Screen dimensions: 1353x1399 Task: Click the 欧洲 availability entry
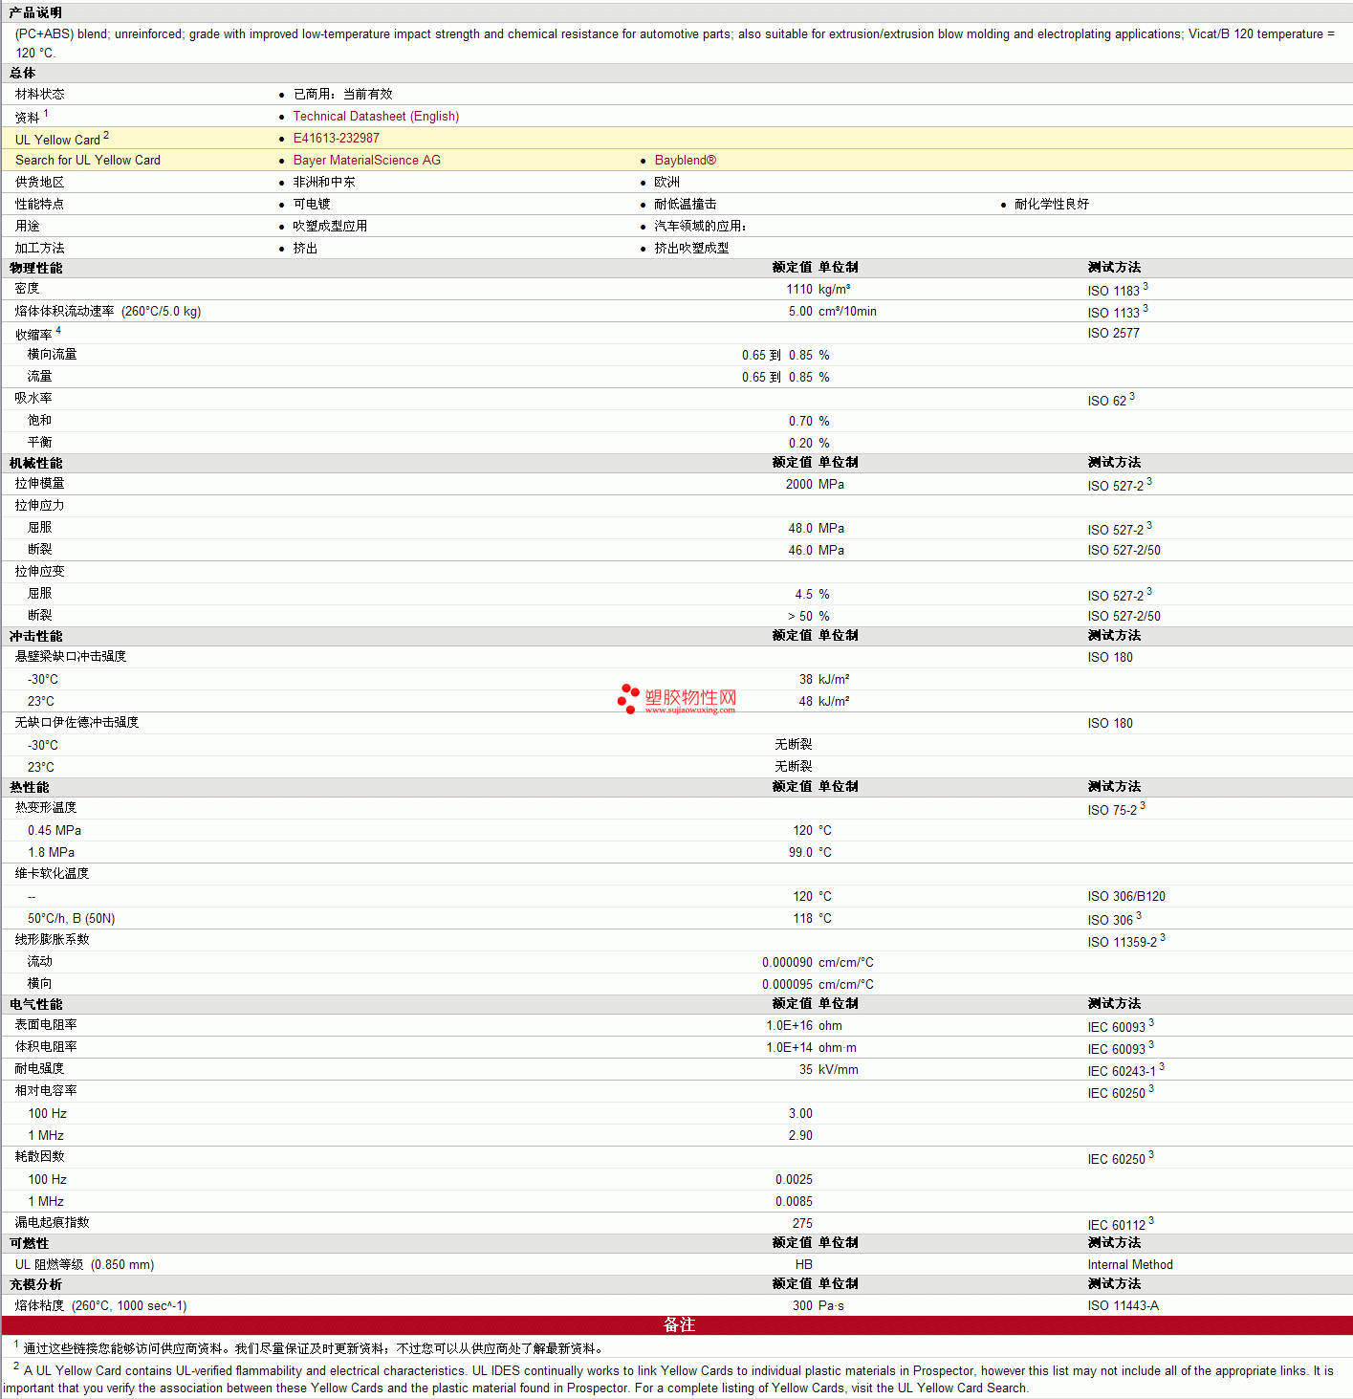[x=666, y=182]
